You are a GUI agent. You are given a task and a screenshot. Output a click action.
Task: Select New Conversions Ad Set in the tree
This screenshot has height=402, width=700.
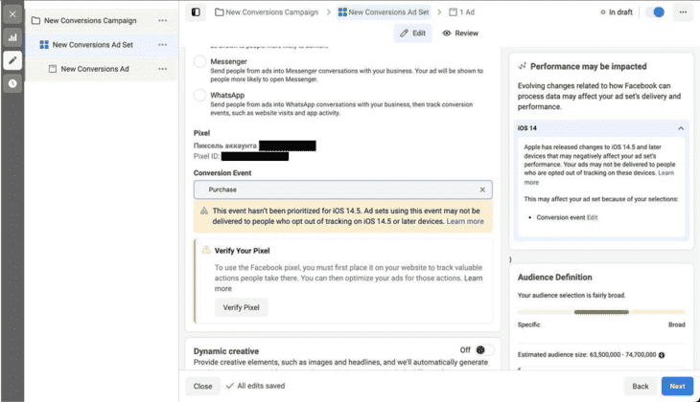(x=93, y=45)
